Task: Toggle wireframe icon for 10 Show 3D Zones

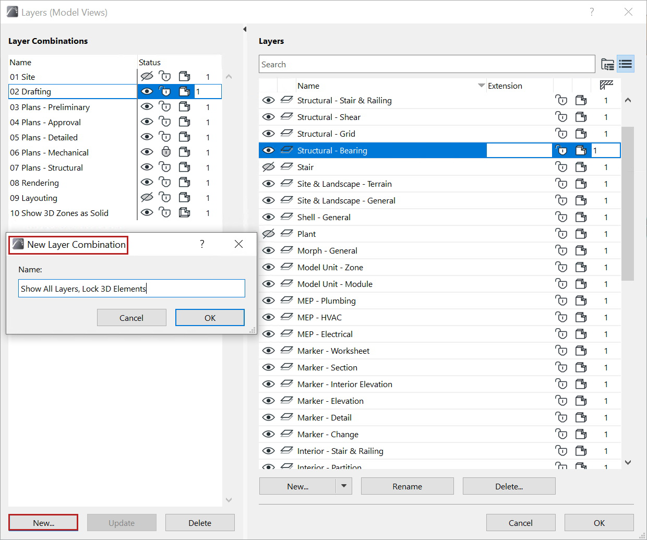Action: tap(184, 213)
